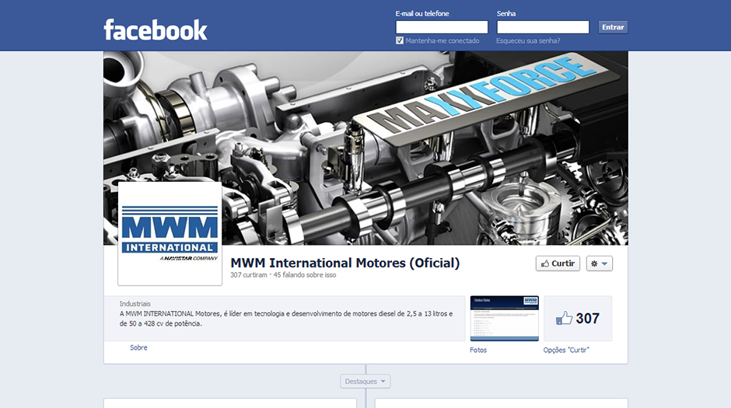Click the page title MWM International Motores (Oficial)
Viewport: 731px width, 408px height.
tap(345, 263)
